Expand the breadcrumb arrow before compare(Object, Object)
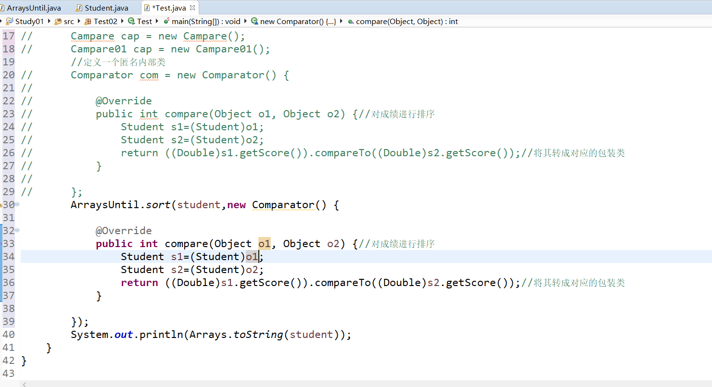This screenshot has width=712, height=387. tap(342, 21)
